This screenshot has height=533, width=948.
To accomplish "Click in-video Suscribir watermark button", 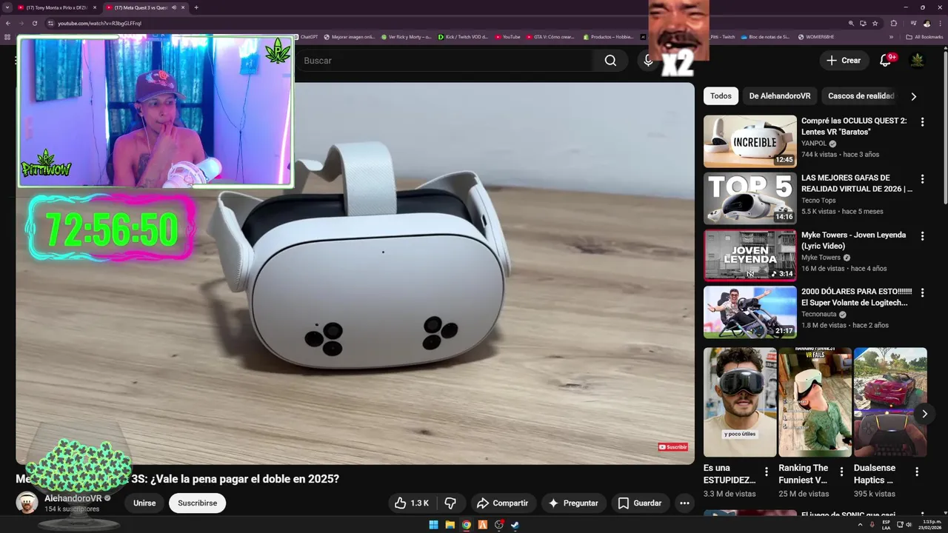I will [673, 447].
